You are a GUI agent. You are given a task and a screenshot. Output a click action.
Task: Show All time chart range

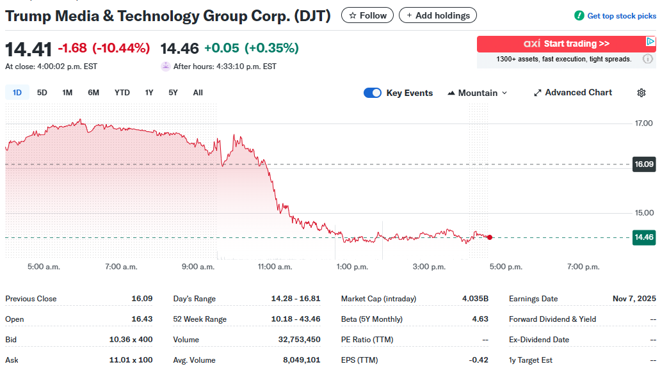198,93
